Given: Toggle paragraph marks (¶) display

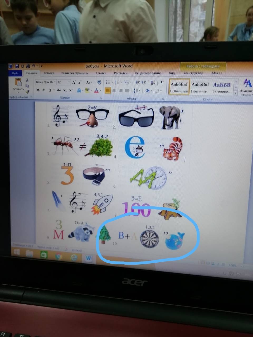Looking at the screenshot, I should tap(162, 82).
